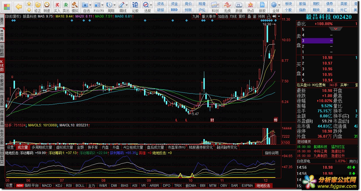Click the 期货 futures button
This screenshot has width=361, height=191.
316,10
